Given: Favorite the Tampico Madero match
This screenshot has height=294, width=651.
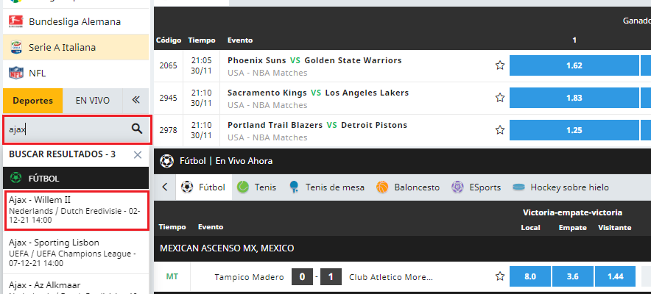Looking at the screenshot, I should pos(500,276).
